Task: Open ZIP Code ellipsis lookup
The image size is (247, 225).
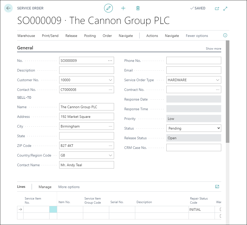Action: coord(110,146)
